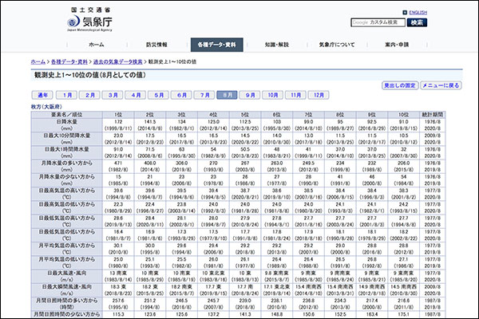
Task: Click the Japan Meteorological Agency logo
Action: tap(69, 17)
